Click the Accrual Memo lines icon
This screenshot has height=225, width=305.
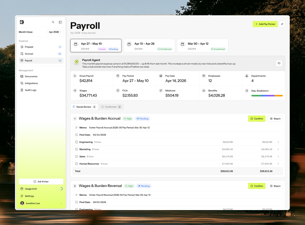(x=77, y=128)
